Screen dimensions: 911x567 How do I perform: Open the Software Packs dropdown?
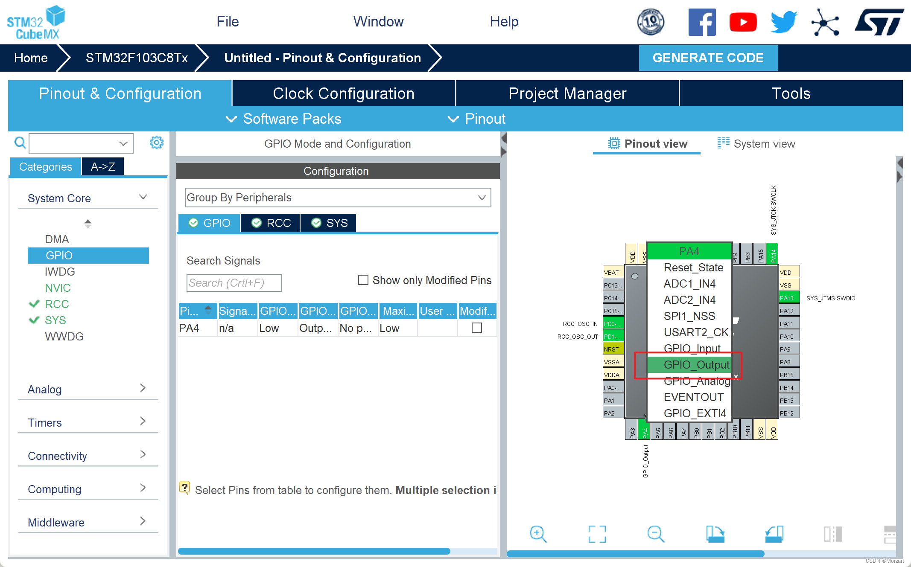[x=283, y=119]
